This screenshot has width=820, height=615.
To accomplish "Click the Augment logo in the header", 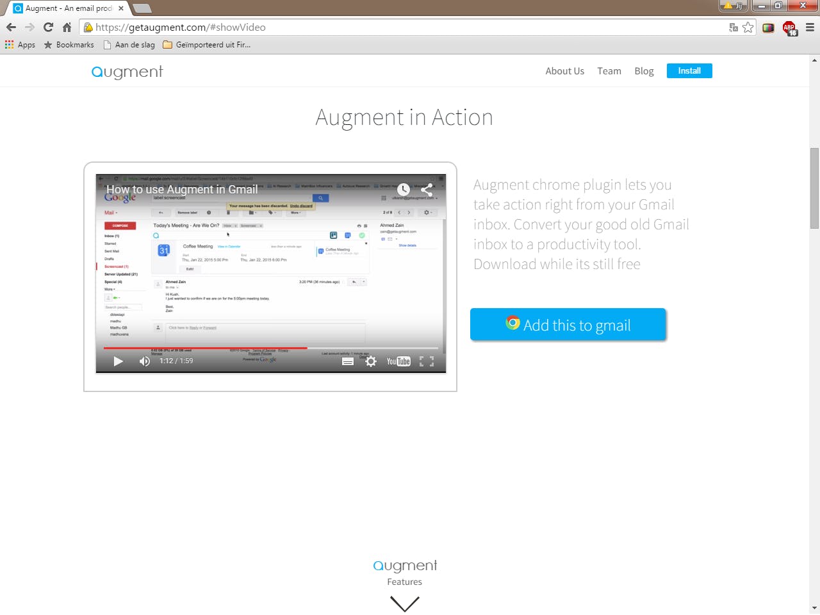I will pos(127,71).
